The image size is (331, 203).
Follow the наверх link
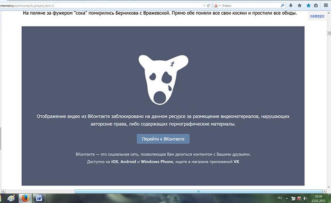[x=317, y=16]
